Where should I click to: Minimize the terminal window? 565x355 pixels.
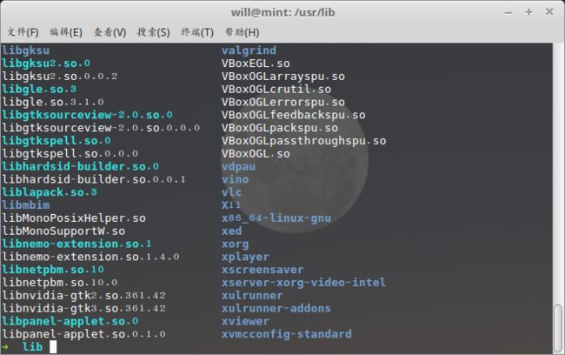tap(508, 13)
